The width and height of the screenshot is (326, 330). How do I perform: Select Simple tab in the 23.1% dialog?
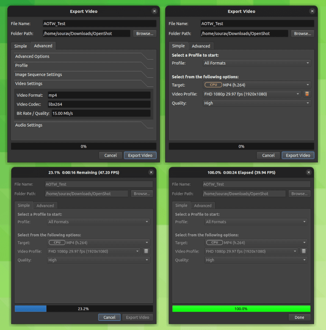pyautogui.click(x=24, y=206)
